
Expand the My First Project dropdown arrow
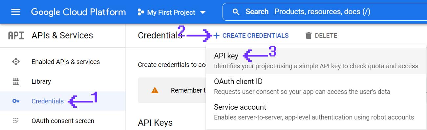203,12
